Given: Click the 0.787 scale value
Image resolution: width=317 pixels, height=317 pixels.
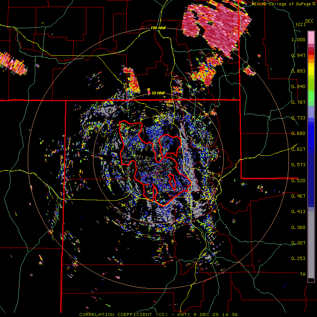Looking at the screenshot, I should (298, 102).
